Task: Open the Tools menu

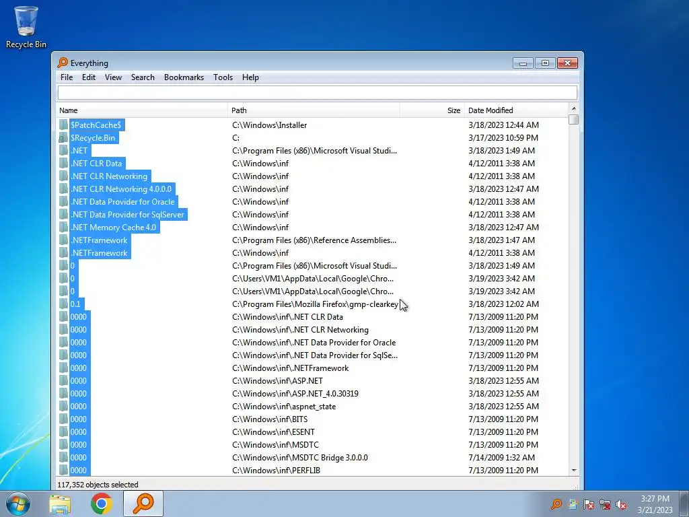Action: [x=223, y=77]
